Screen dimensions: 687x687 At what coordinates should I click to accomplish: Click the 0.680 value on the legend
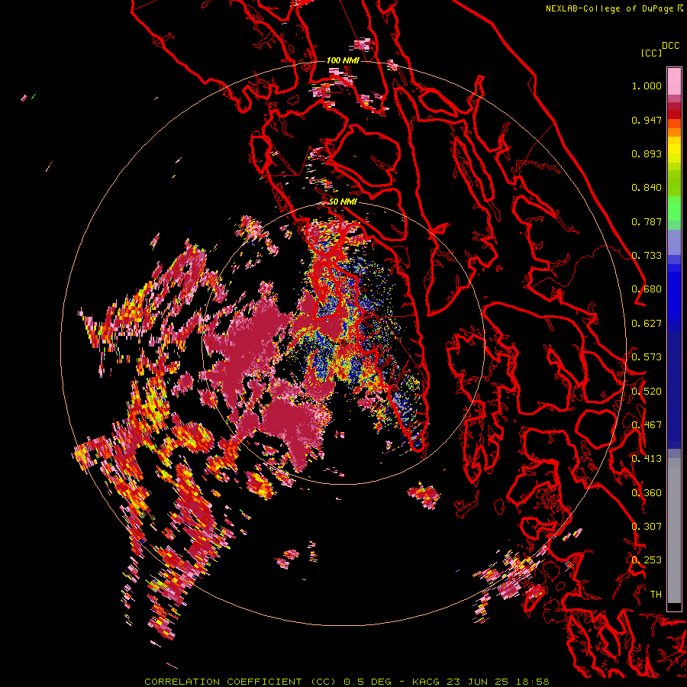point(647,289)
